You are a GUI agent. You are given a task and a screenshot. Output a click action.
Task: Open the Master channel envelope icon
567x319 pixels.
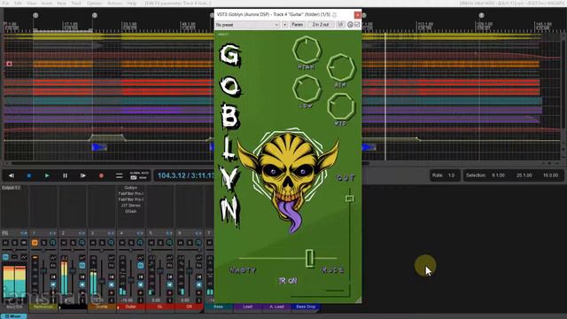coord(24,257)
